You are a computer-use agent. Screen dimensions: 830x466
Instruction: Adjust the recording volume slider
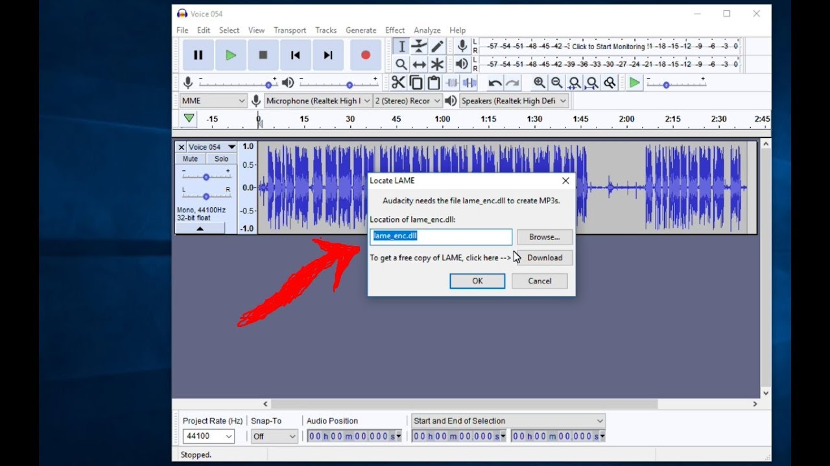coord(237,83)
